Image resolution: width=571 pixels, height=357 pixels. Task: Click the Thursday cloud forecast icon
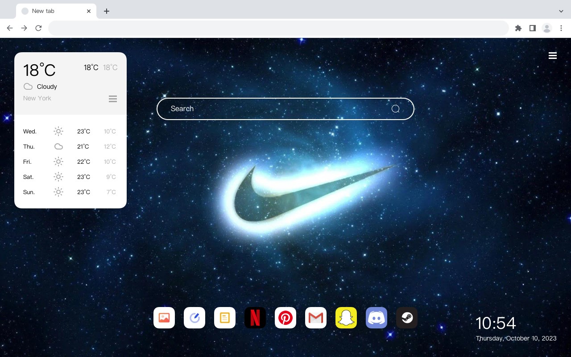click(x=58, y=146)
